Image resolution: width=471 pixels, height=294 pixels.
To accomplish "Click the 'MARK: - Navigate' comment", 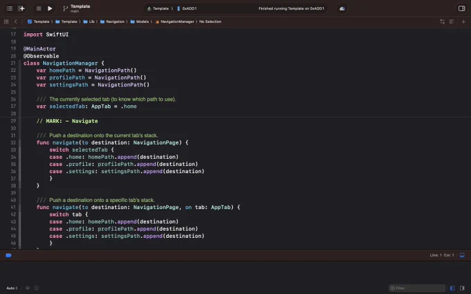I will tap(67, 121).
